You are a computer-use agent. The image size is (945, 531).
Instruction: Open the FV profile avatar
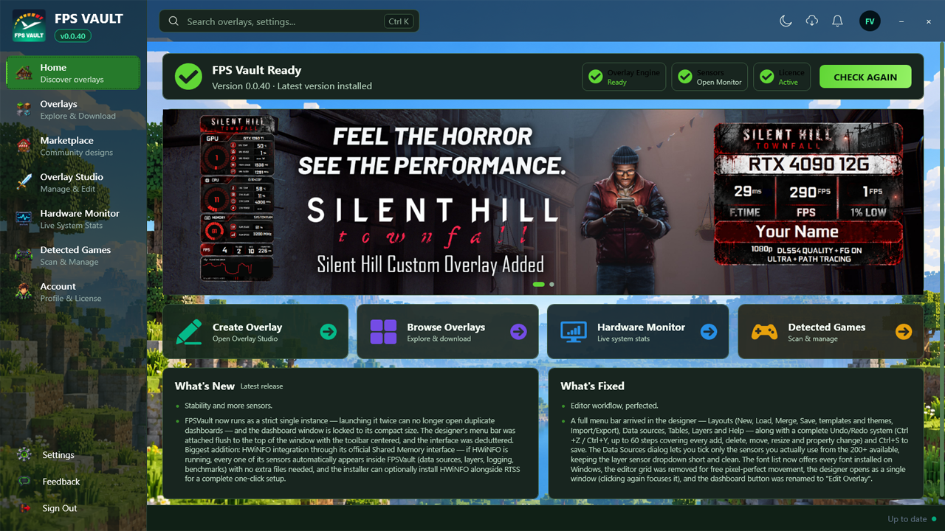(x=870, y=21)
